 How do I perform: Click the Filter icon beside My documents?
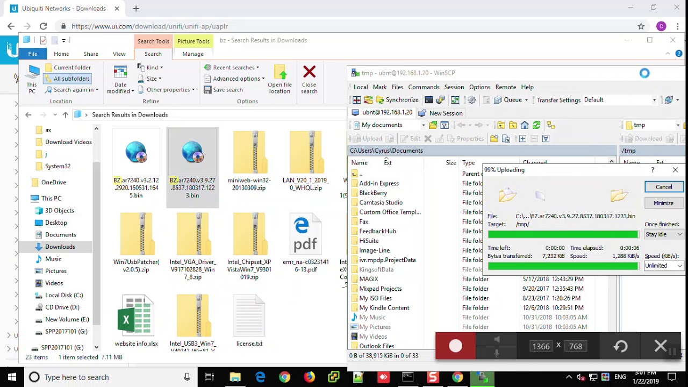(445, 125)
